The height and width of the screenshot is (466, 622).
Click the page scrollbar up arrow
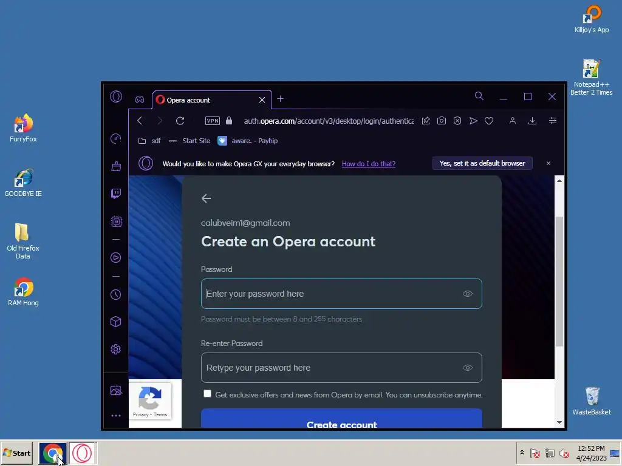click(x=559, y=181)
